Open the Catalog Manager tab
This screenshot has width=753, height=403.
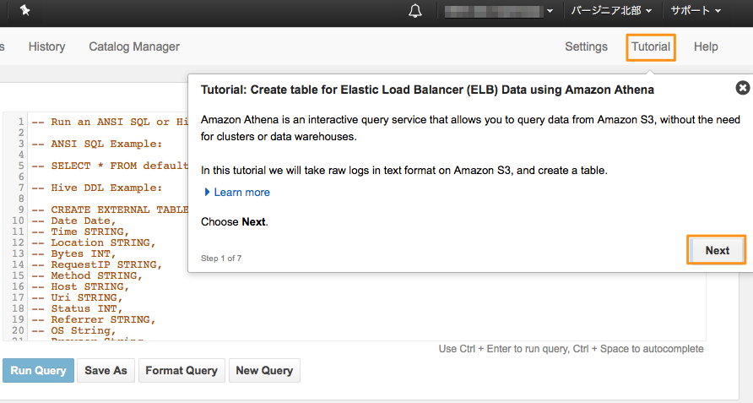[x=134, y=46]
